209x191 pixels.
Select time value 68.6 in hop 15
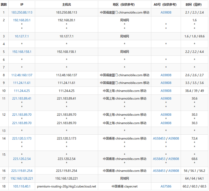(x=195, y=159)
